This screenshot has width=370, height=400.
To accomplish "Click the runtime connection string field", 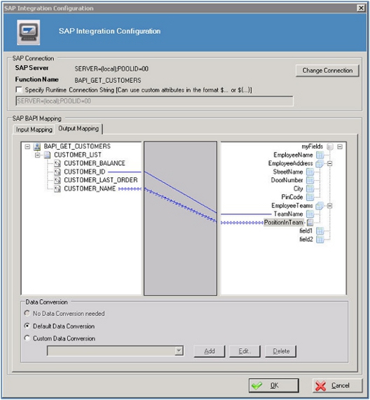I will pyautogui.click(x=155, y=101).
